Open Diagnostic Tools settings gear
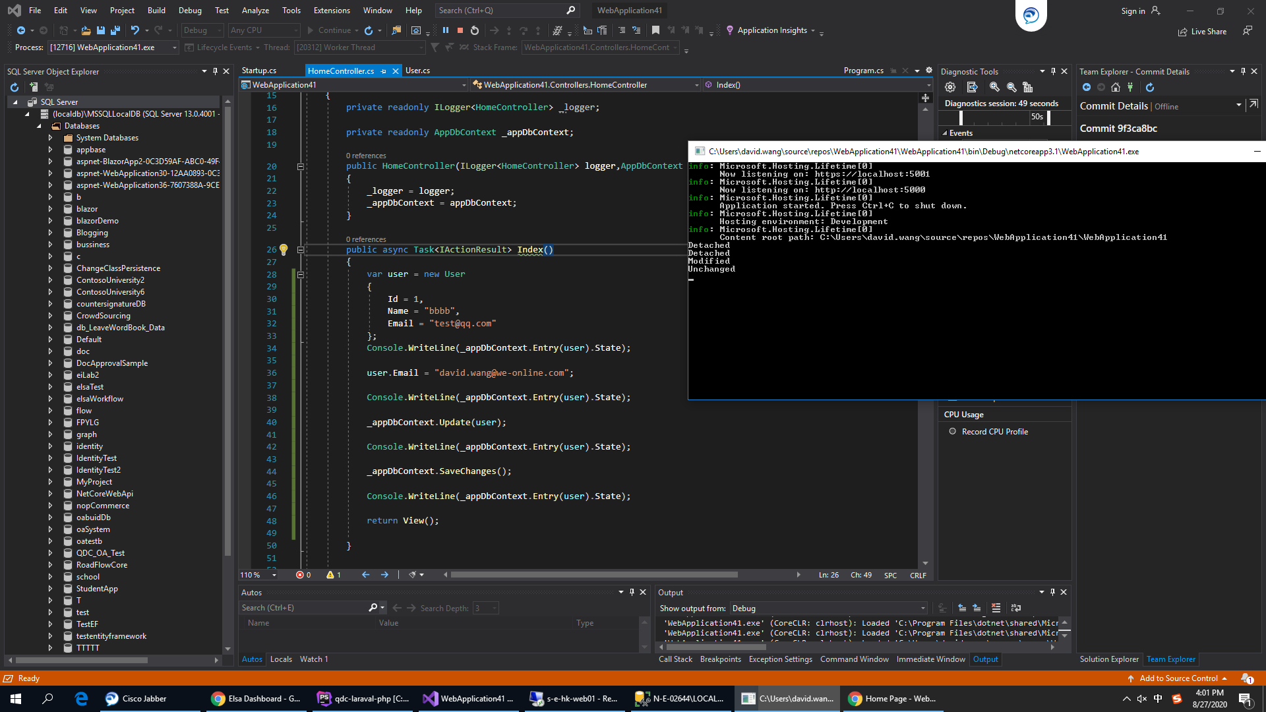Screen dimensions: 1266x712 [x=950, y=88]
